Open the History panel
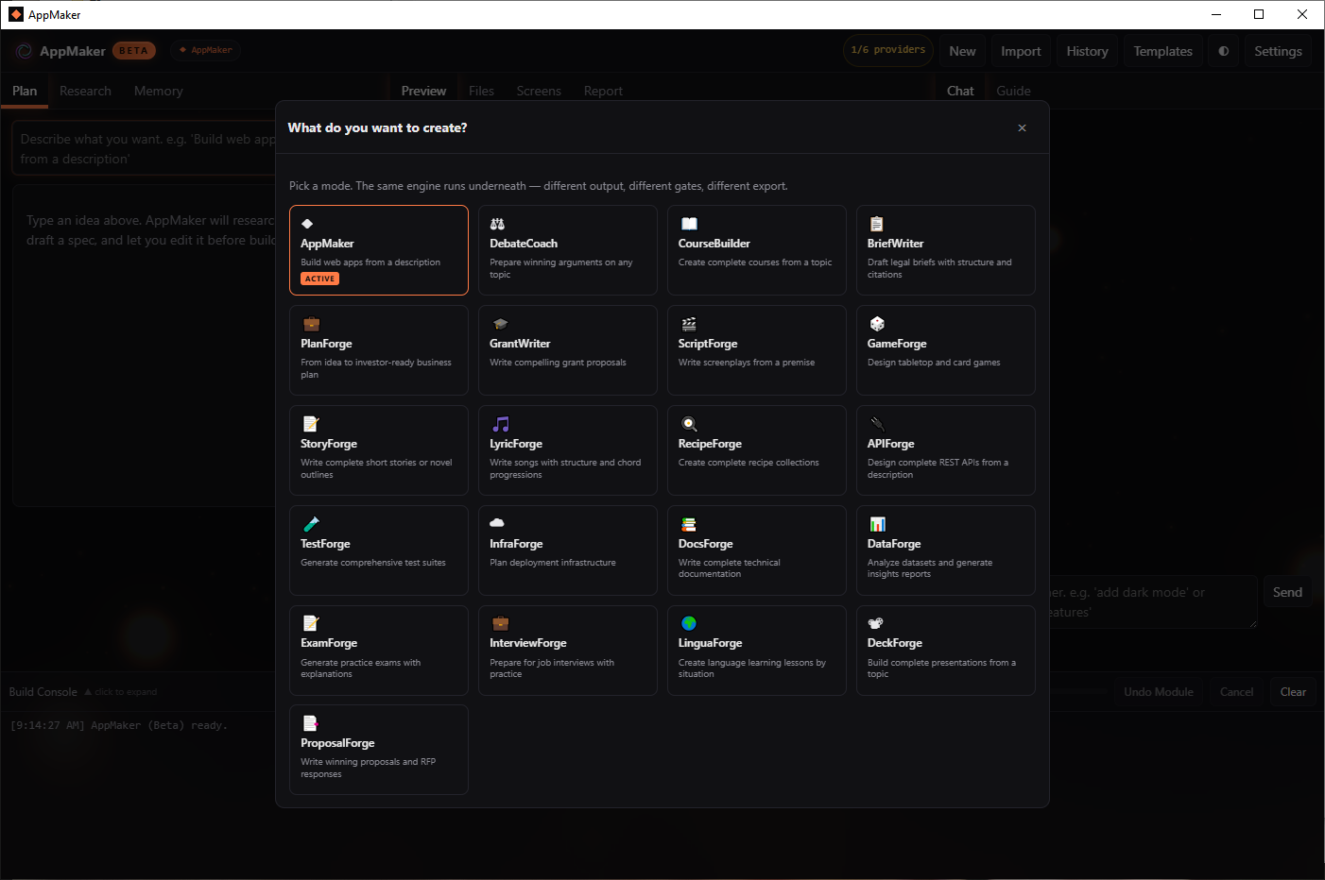The height and width of the screenshot is (880, 1325). (1087, 51)
